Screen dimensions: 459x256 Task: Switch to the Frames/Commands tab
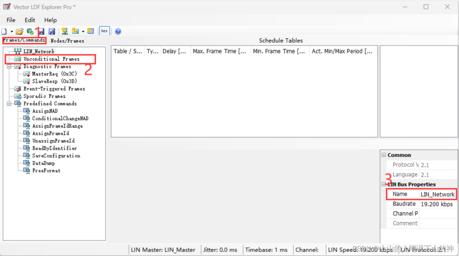pyautogui.click(x=24, y=40)
